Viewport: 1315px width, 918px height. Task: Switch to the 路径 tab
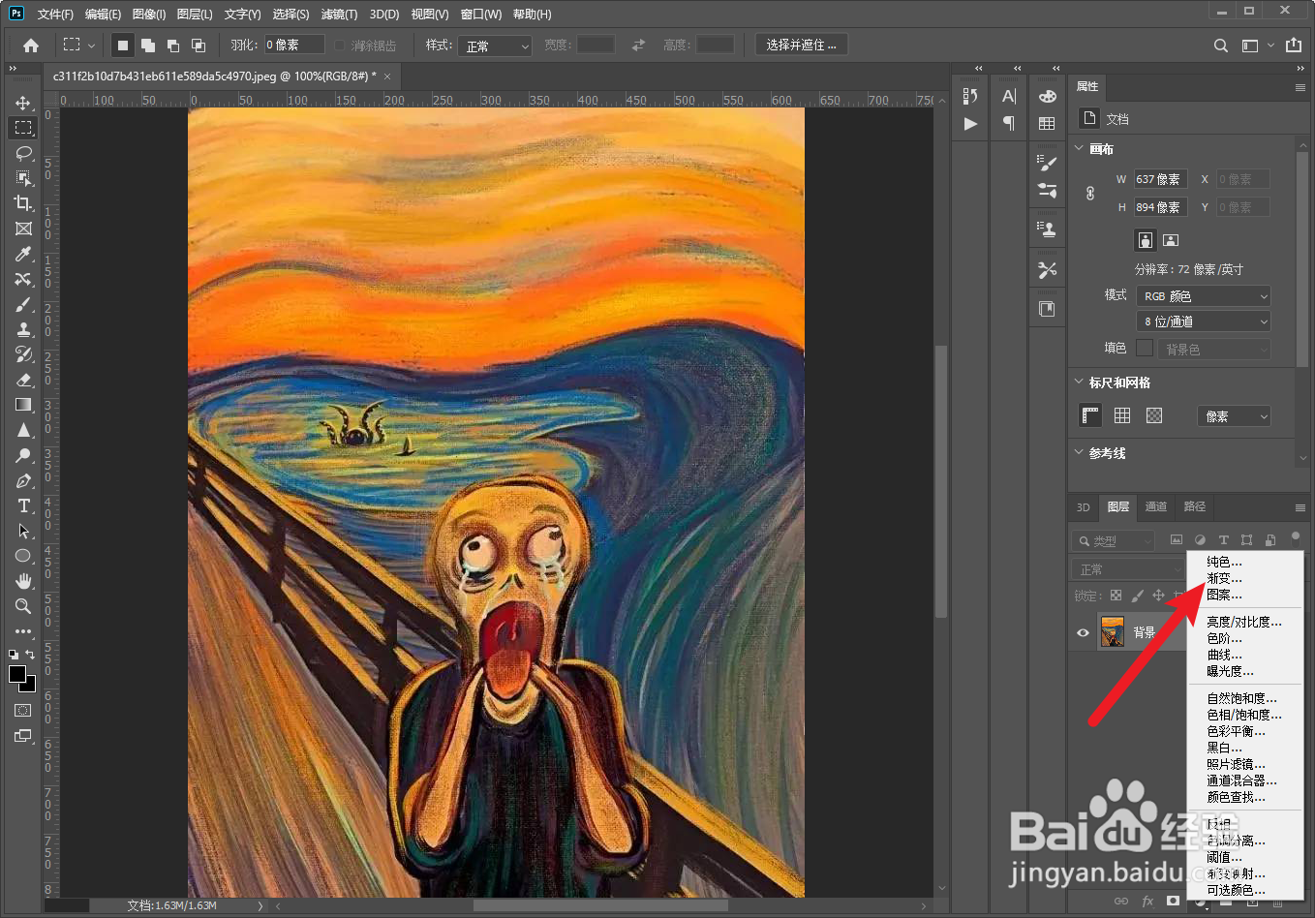1195,506
